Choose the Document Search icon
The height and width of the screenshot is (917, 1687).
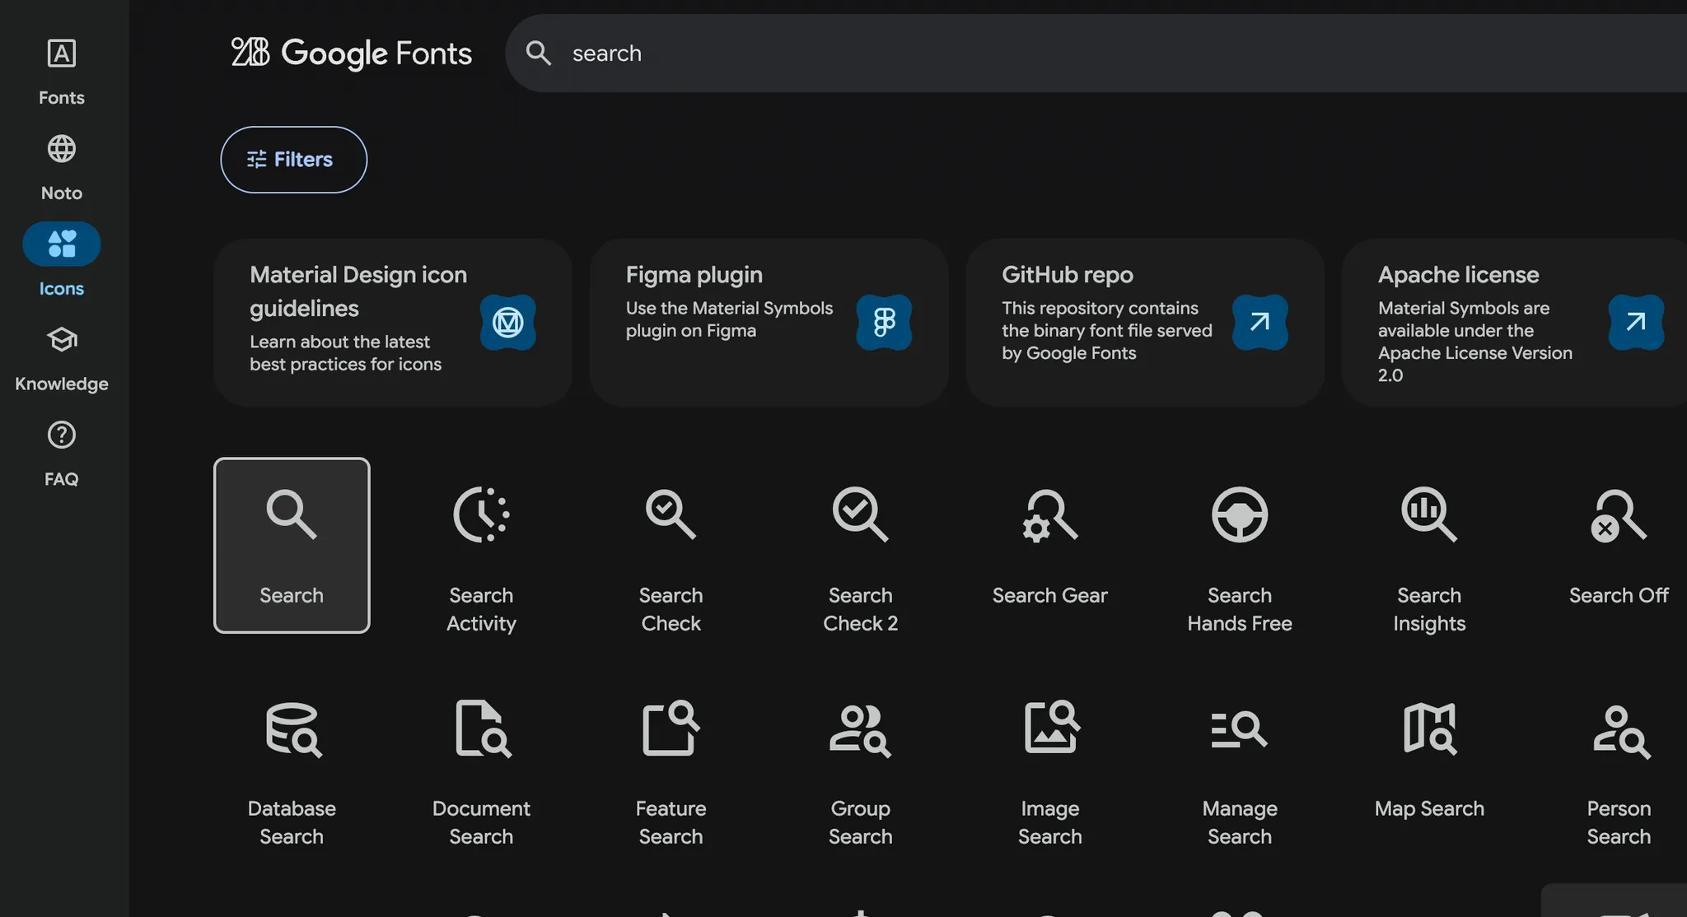(x=481, y=759)
